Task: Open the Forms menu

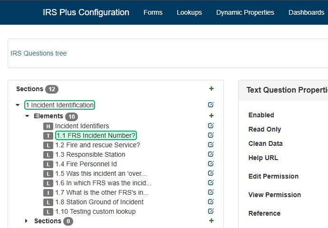Action: point(153,12)
